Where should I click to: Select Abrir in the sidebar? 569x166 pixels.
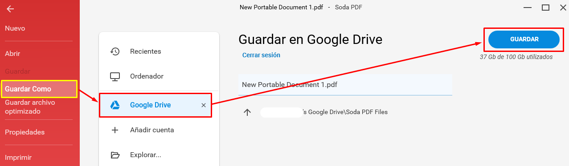tap(12, 54)
